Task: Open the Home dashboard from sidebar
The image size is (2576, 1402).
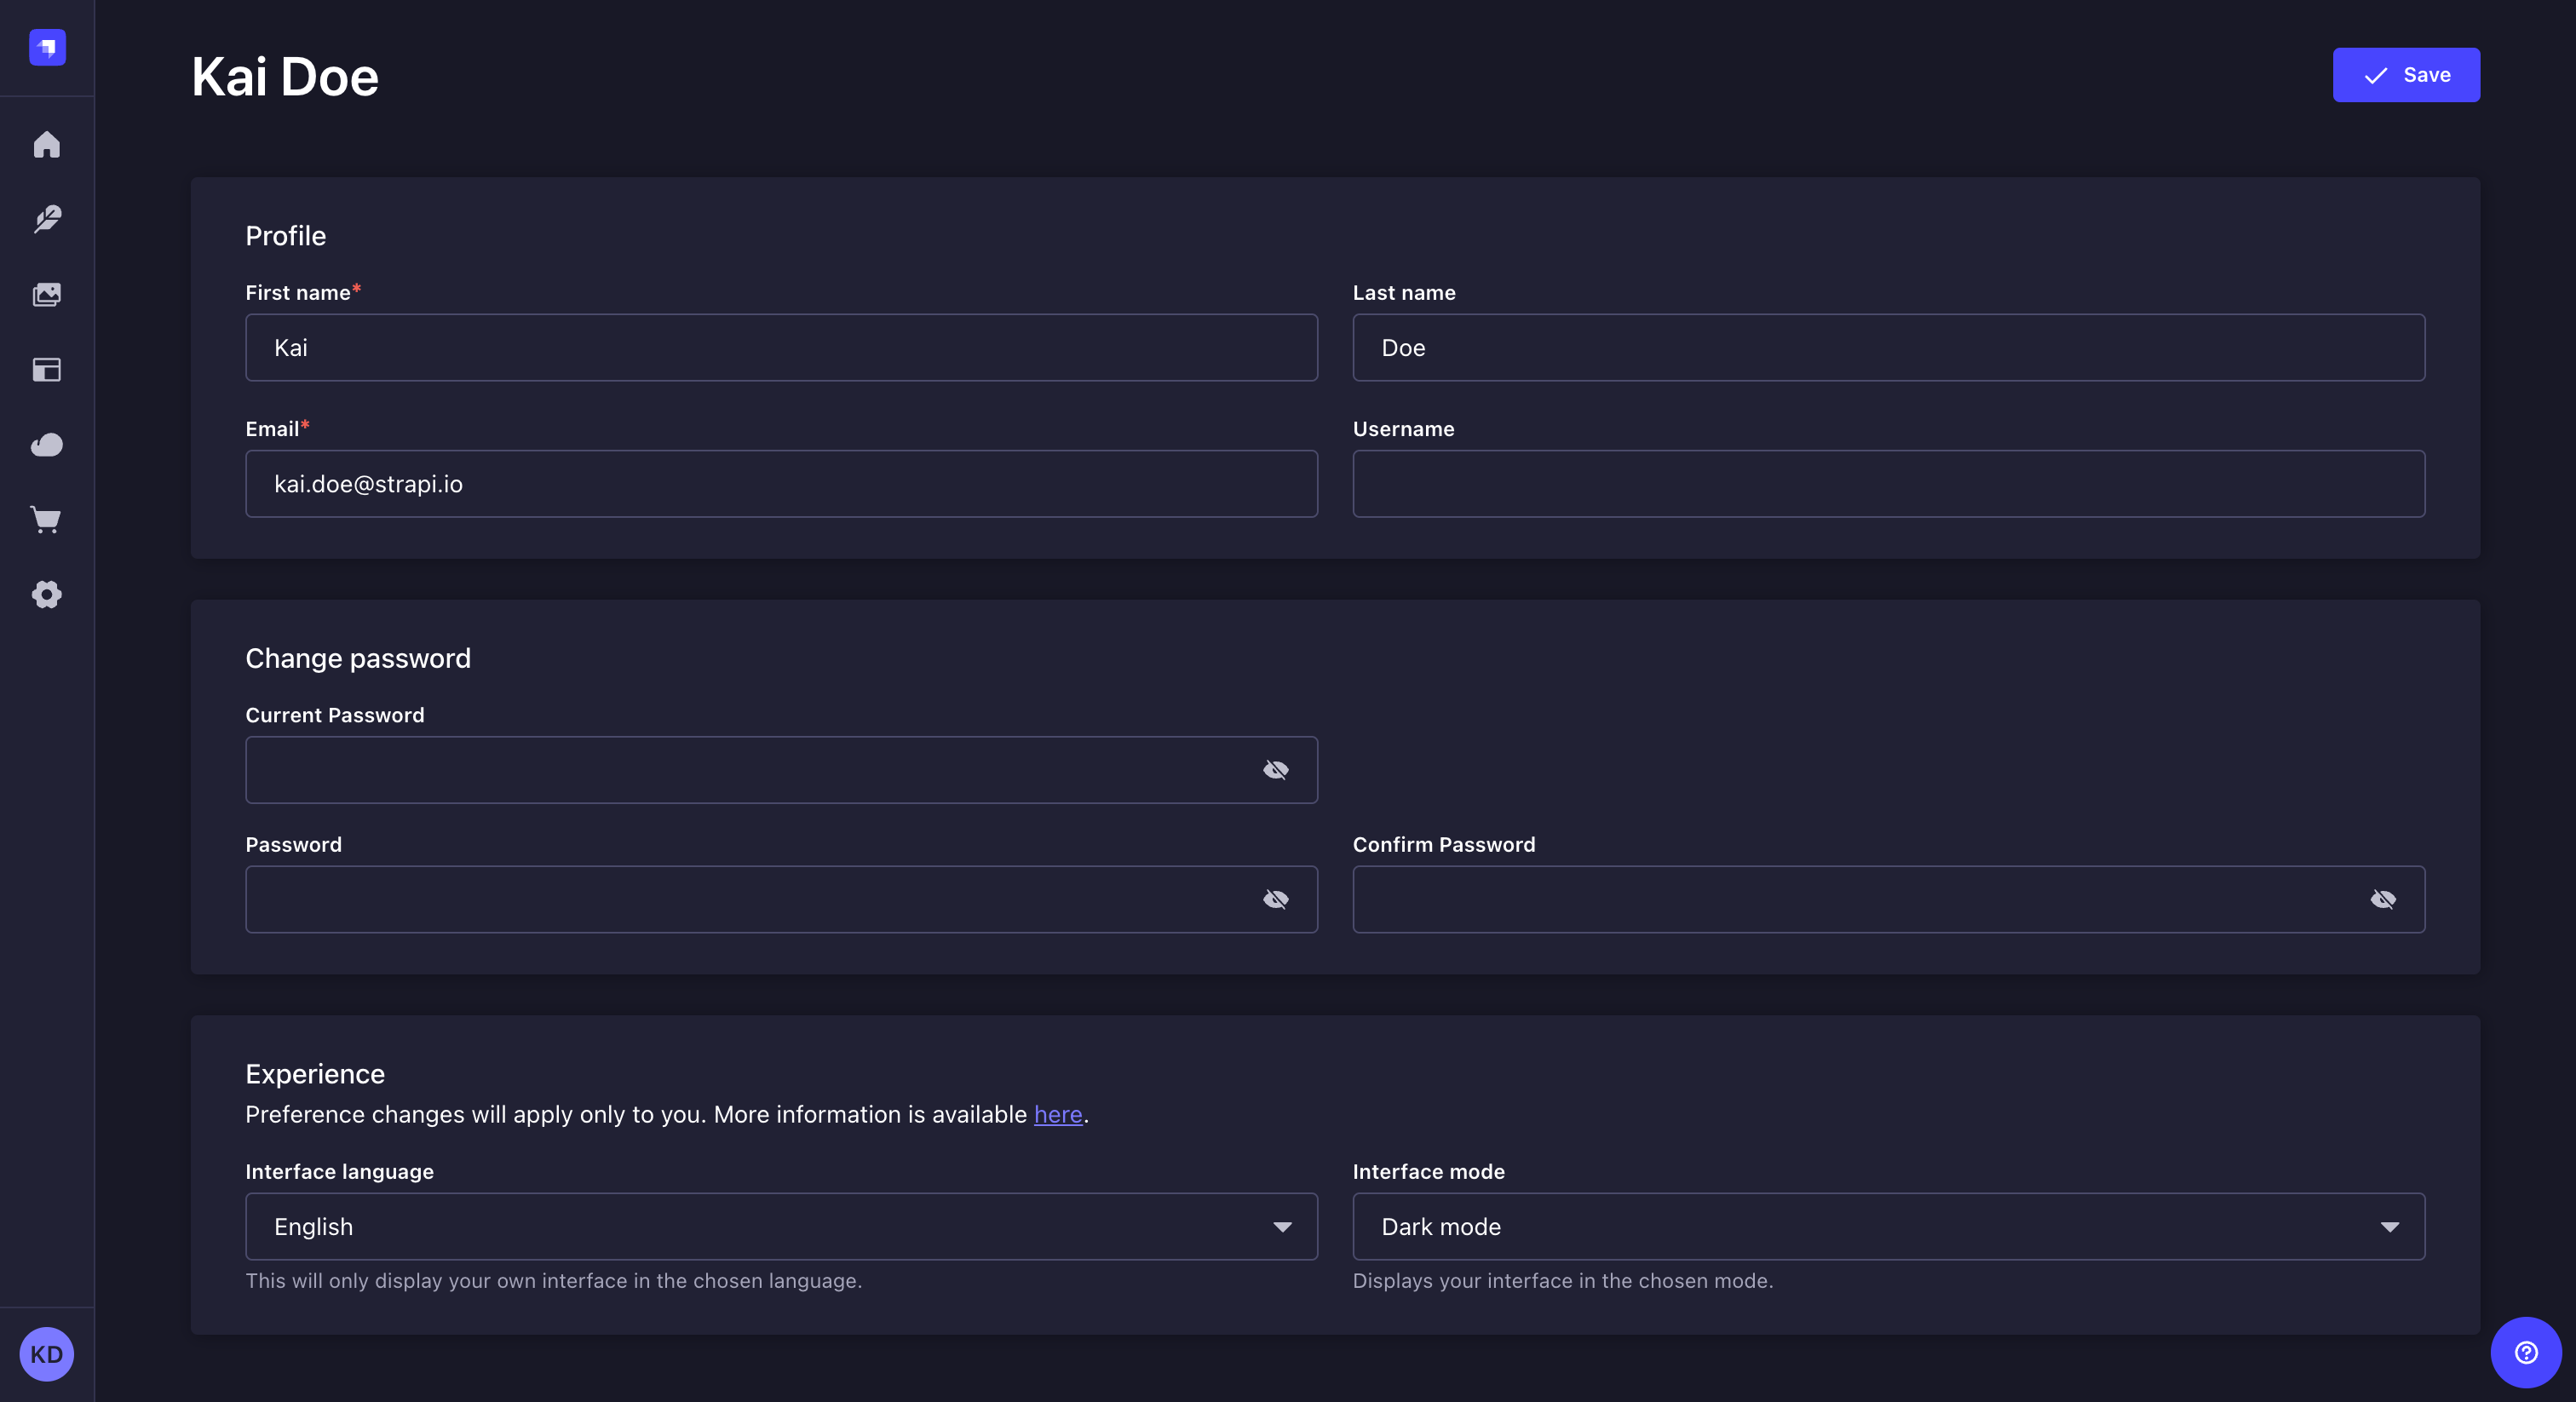Action: [x=46, y=145]
